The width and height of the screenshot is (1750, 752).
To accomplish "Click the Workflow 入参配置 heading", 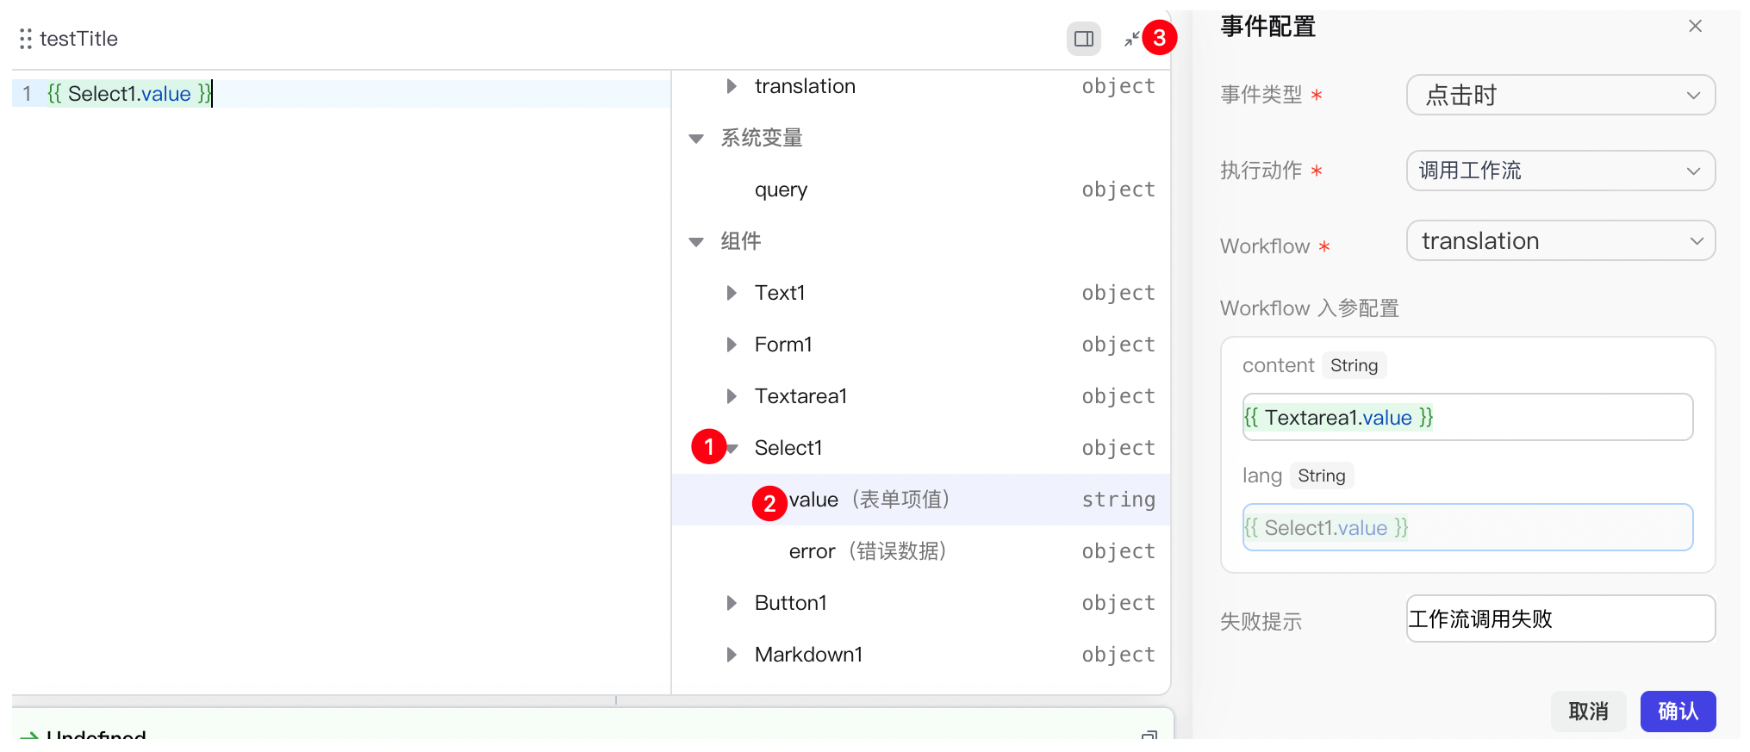I will coord(1309,308).
